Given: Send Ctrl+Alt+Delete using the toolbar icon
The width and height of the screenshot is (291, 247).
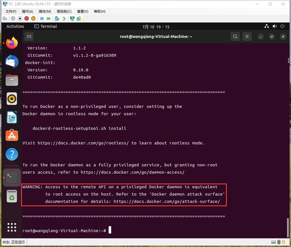Looking at the screenshot, I should pos(5,19).
